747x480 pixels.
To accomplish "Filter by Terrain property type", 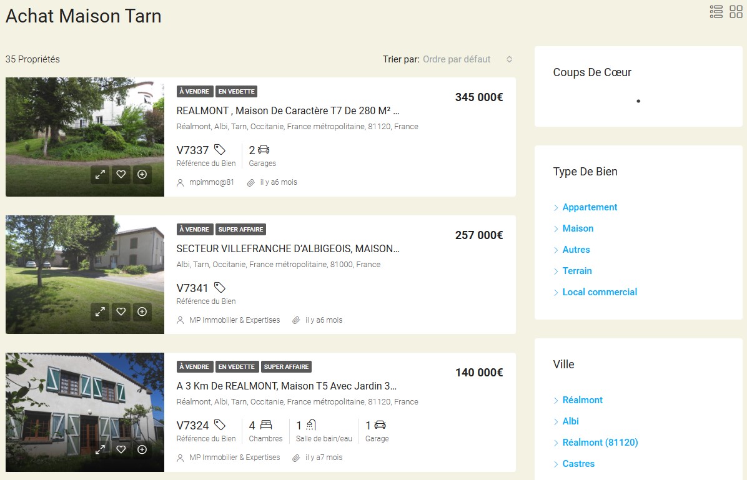I will point(577,270).
